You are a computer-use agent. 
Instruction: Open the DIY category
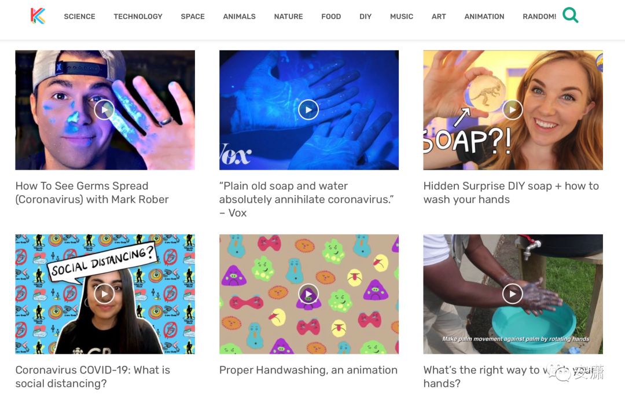(365, 16)
